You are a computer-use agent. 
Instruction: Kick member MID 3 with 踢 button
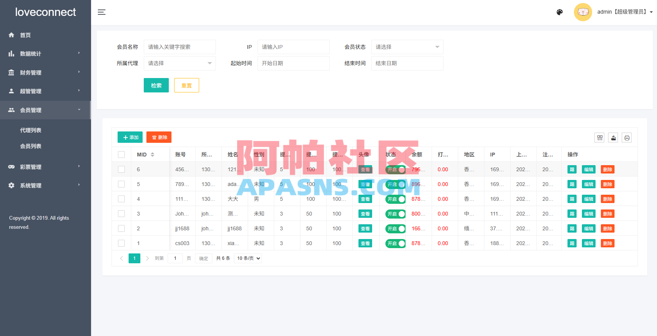pyautogui.click(x=572, y=214)
